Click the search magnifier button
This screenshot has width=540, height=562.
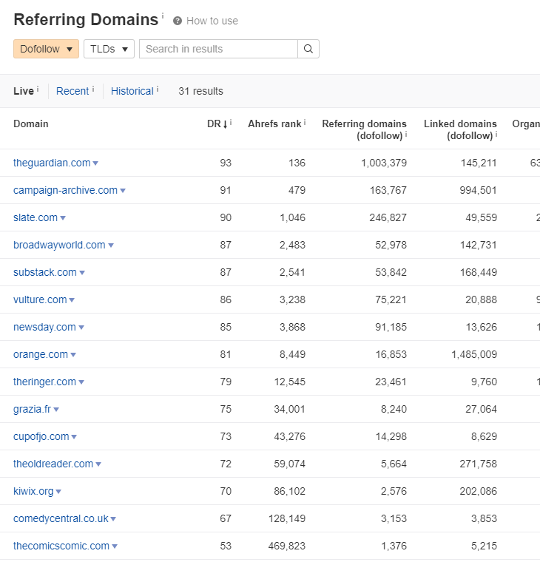point(308,49)
